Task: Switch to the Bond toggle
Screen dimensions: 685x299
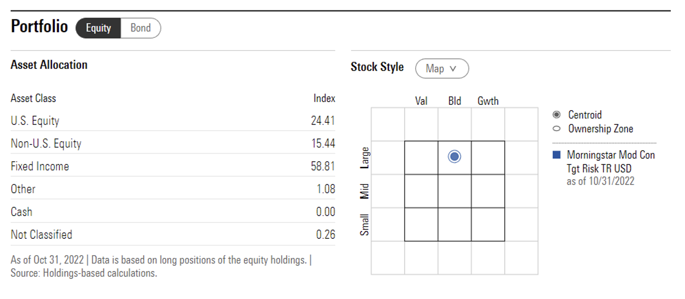Action: click(x=140, y=28)
